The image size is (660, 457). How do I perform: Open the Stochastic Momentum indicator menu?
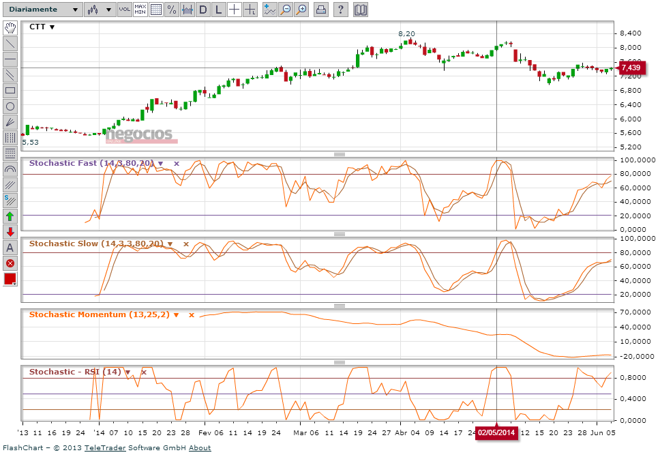pos(176,315)
